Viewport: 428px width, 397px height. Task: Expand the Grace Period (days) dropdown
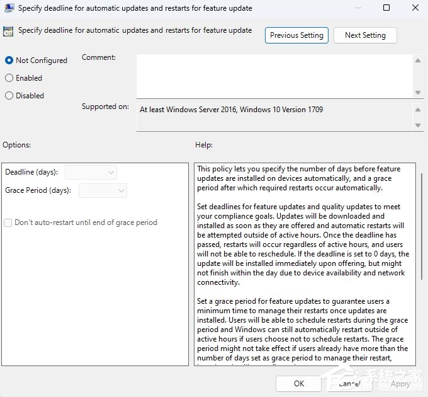pos(103,190)
